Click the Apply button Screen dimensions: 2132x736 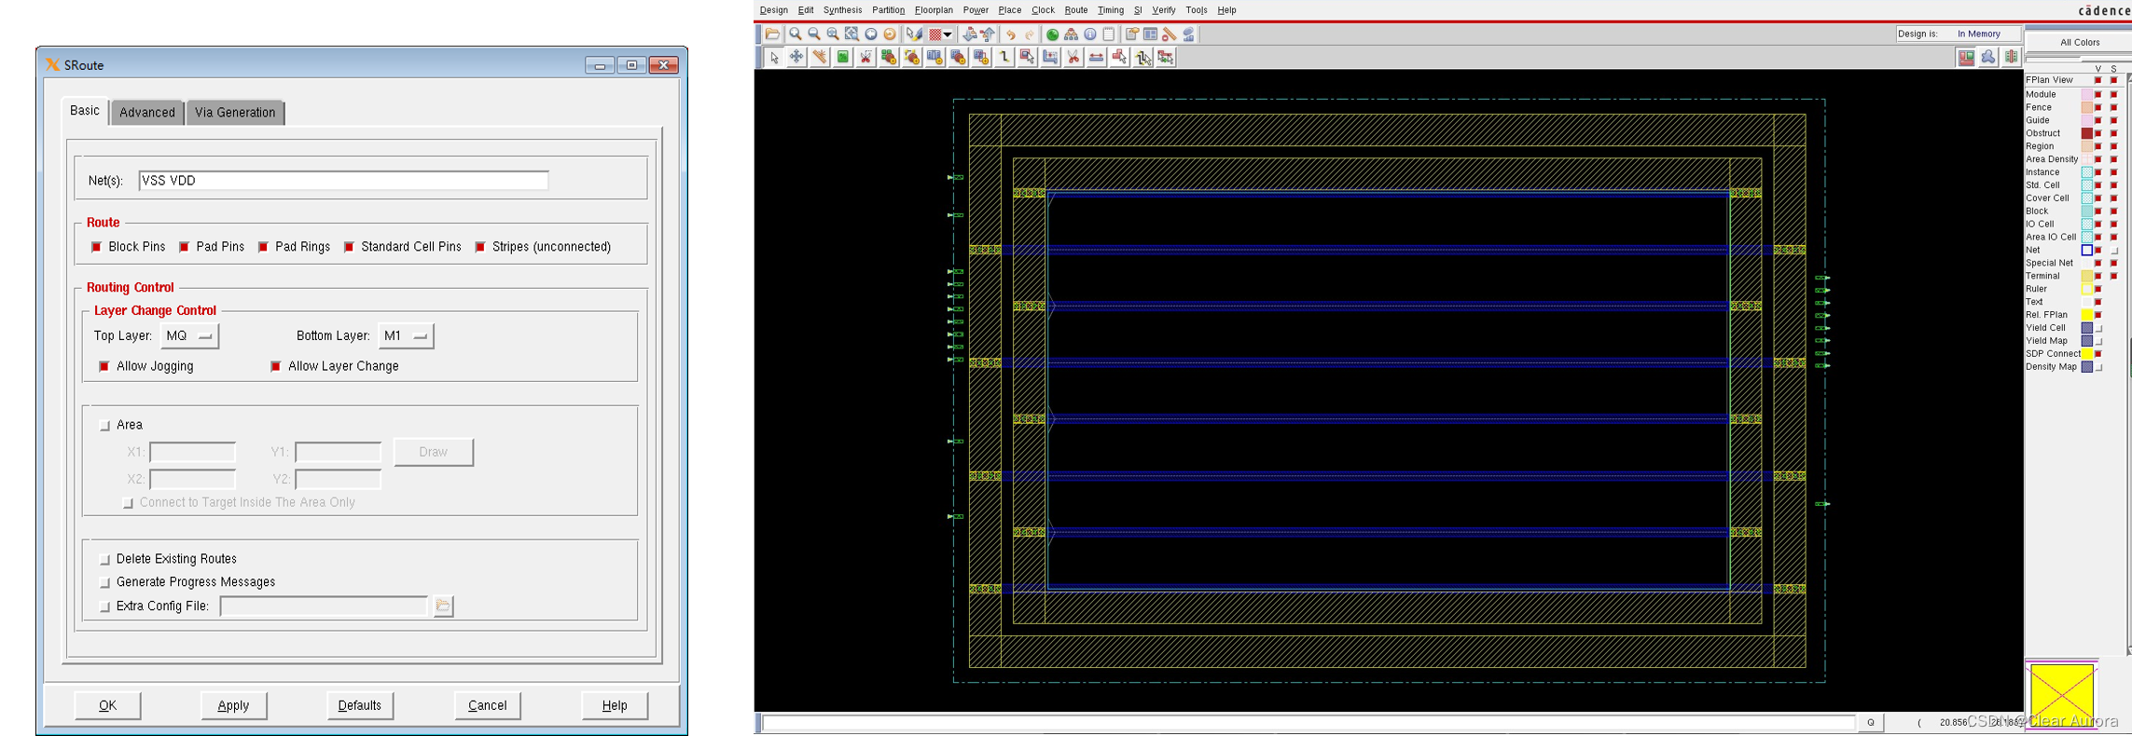click(x=233, y=705)
